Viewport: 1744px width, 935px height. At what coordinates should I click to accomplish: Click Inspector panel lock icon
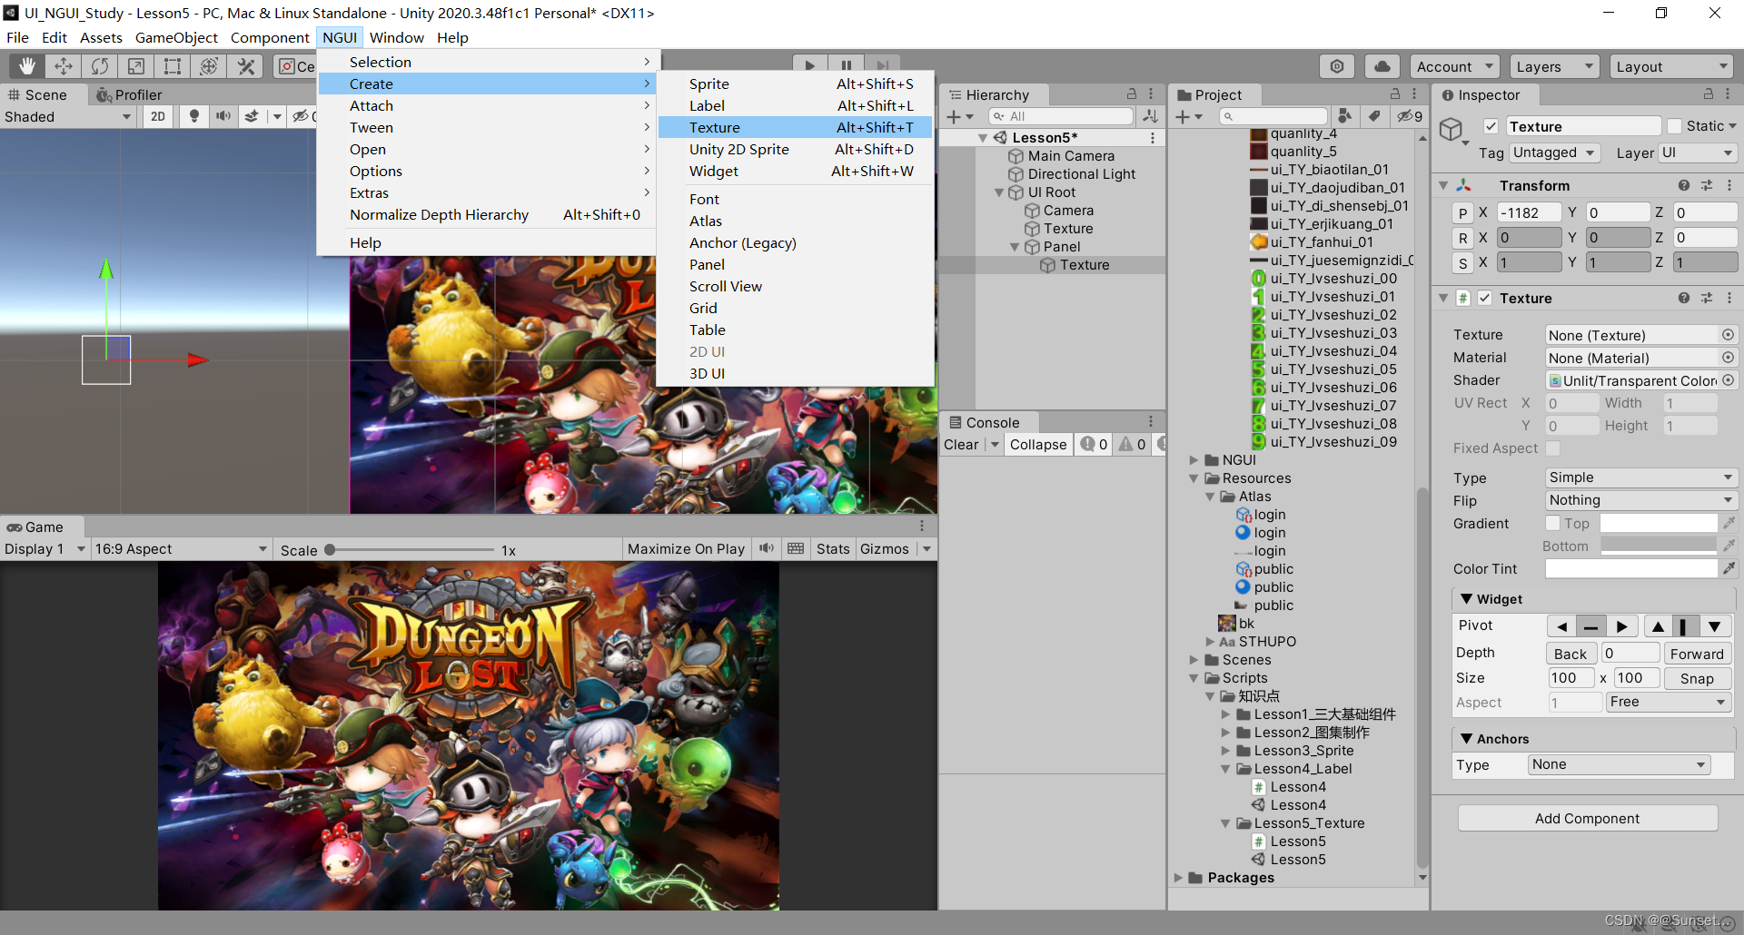click(x=1709, y=93)
